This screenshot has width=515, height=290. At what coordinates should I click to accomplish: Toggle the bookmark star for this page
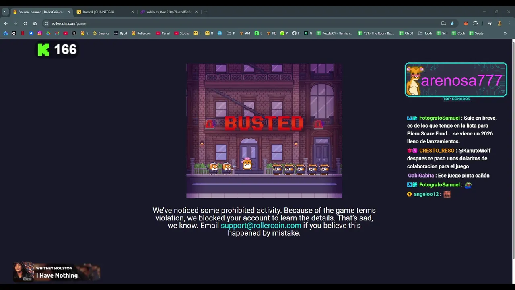(x=452, y=23)
